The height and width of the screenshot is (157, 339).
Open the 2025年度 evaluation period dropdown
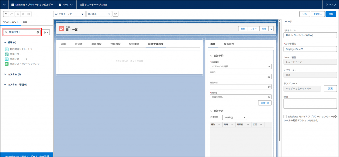(234, 117)
